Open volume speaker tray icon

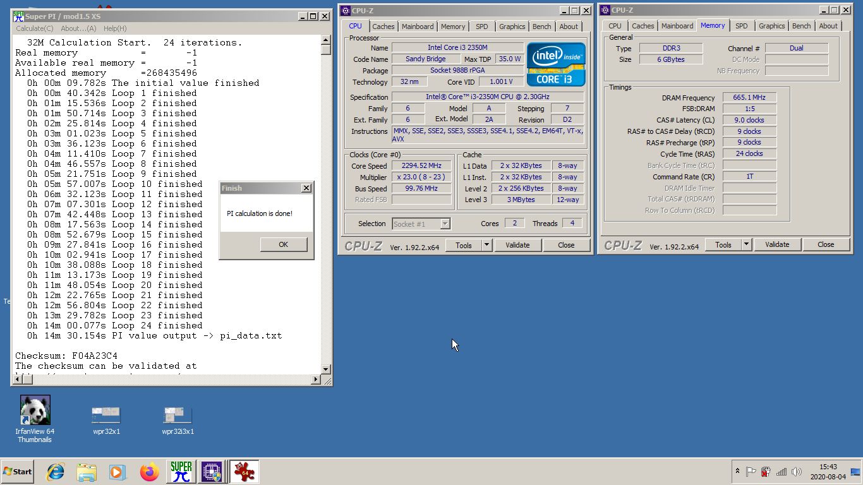[796, 472]
